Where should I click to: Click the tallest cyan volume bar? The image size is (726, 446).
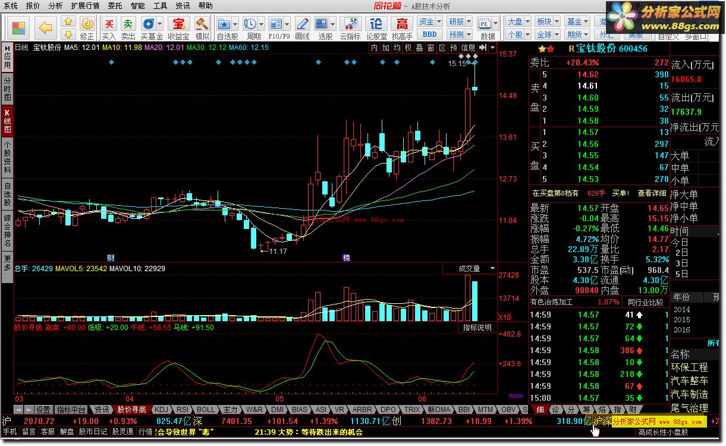pos(475,301)
